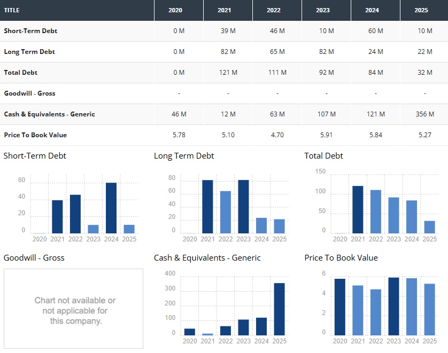Viewport: 448px width, 353px height.
Task: Click the Cash & Equivalents - Generic chart heading
Action: tap(207, 258)
